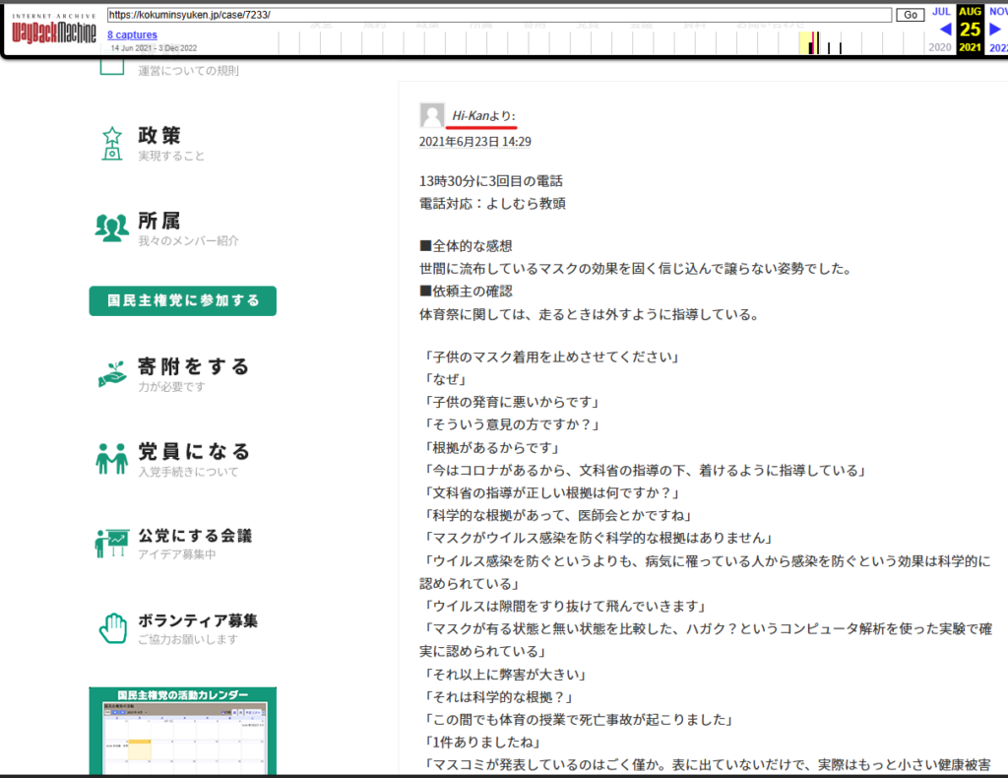This screenshot has width=1008, height=778.
Task: Open the 政策 menu item text
Action: (159, 136)
